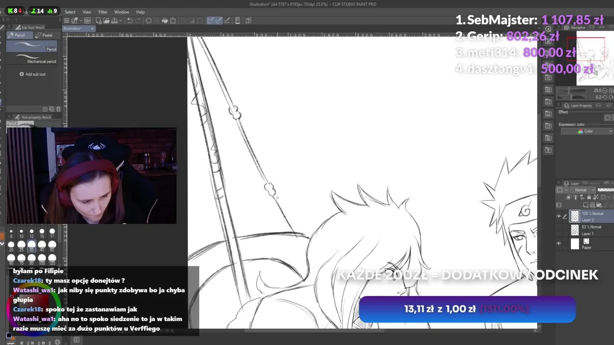Viewport: 614px width, 345px height.
Task: Toggle Lock Transparent Pixels icon
Action: point(596,197)
